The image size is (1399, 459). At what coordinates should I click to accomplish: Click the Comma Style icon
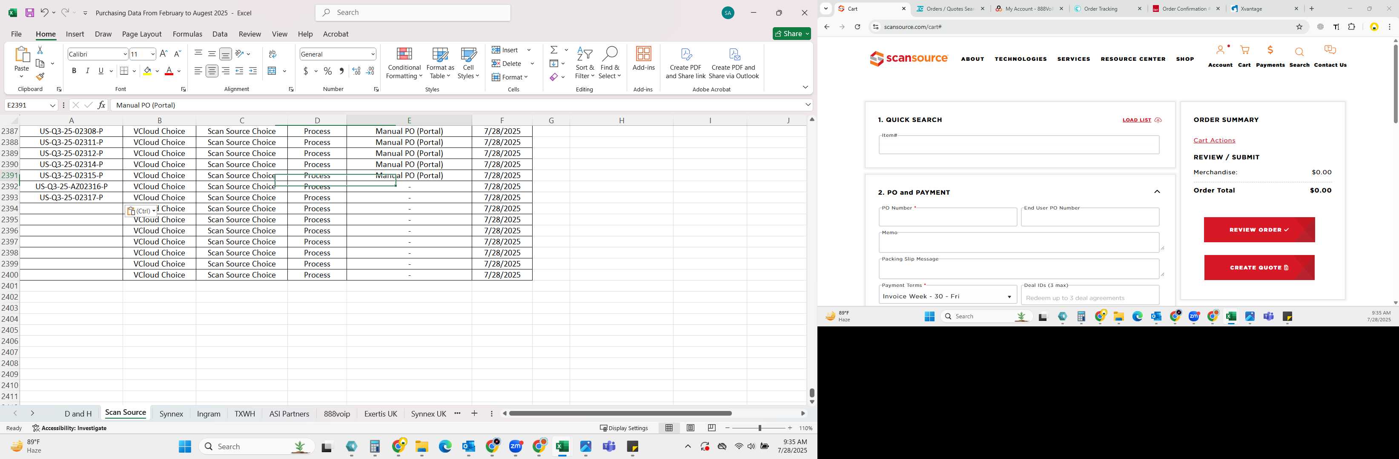[x=341, y=71]
